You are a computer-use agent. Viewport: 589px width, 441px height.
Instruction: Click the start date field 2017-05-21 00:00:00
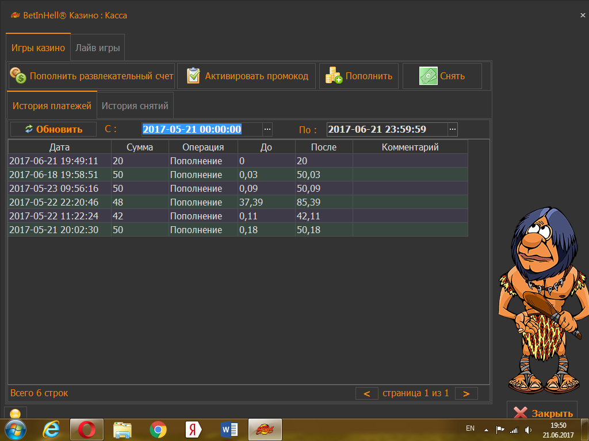pos(202,129)
